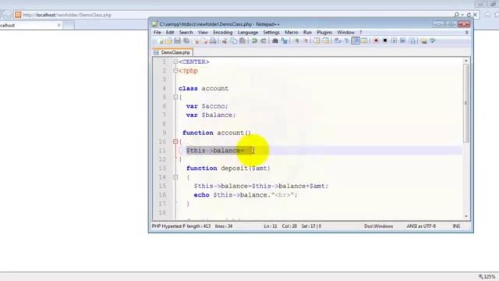Open the Language menu

[x=248, y=33]
